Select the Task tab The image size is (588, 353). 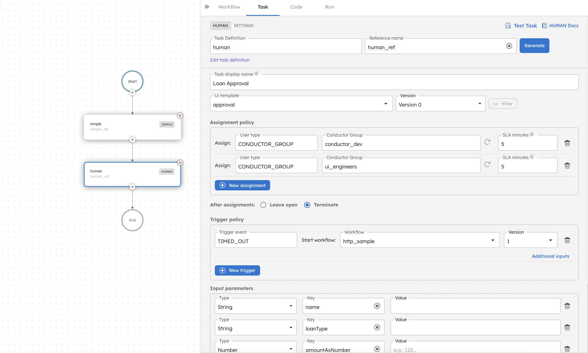coord(263,7)
